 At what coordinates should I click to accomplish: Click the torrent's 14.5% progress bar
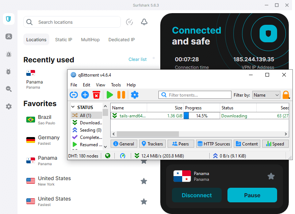tap(202, 116)
